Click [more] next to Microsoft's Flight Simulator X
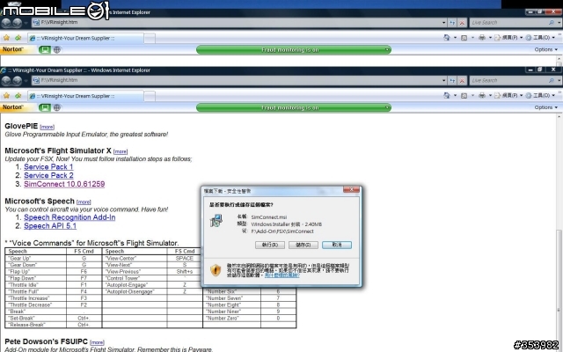 (121, 151)
